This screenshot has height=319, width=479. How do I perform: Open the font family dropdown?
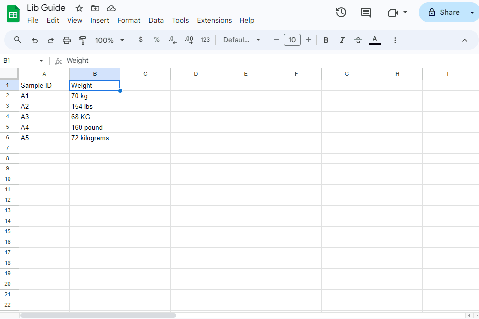pyautogui.click(x=241, y=40)
